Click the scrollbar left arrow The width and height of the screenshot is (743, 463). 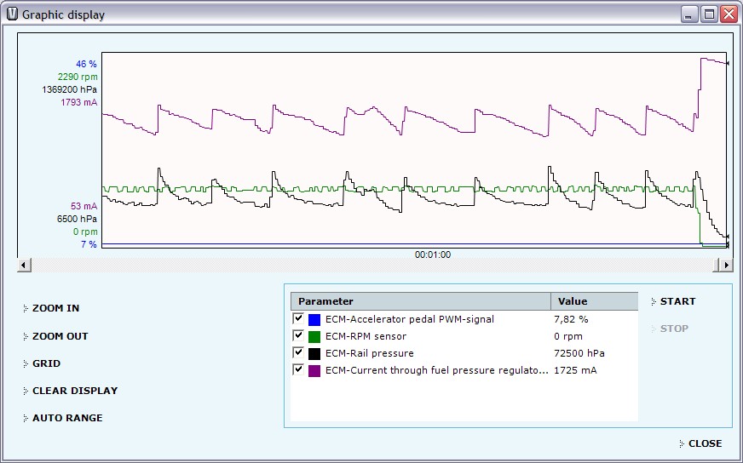24,265
